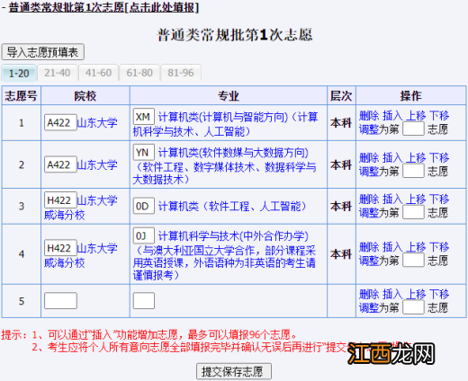
Task: Focus the 调整为第 number field in row 5
Action: coord(413,307)
